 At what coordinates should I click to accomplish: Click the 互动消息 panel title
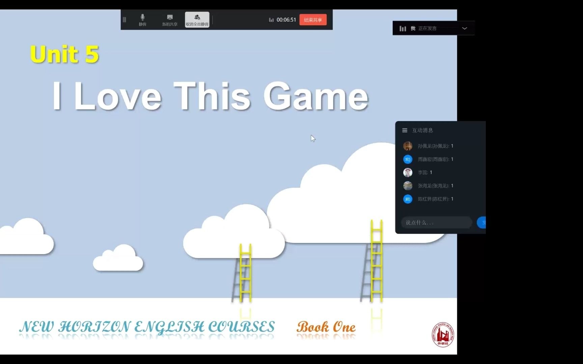click(422, 130)
